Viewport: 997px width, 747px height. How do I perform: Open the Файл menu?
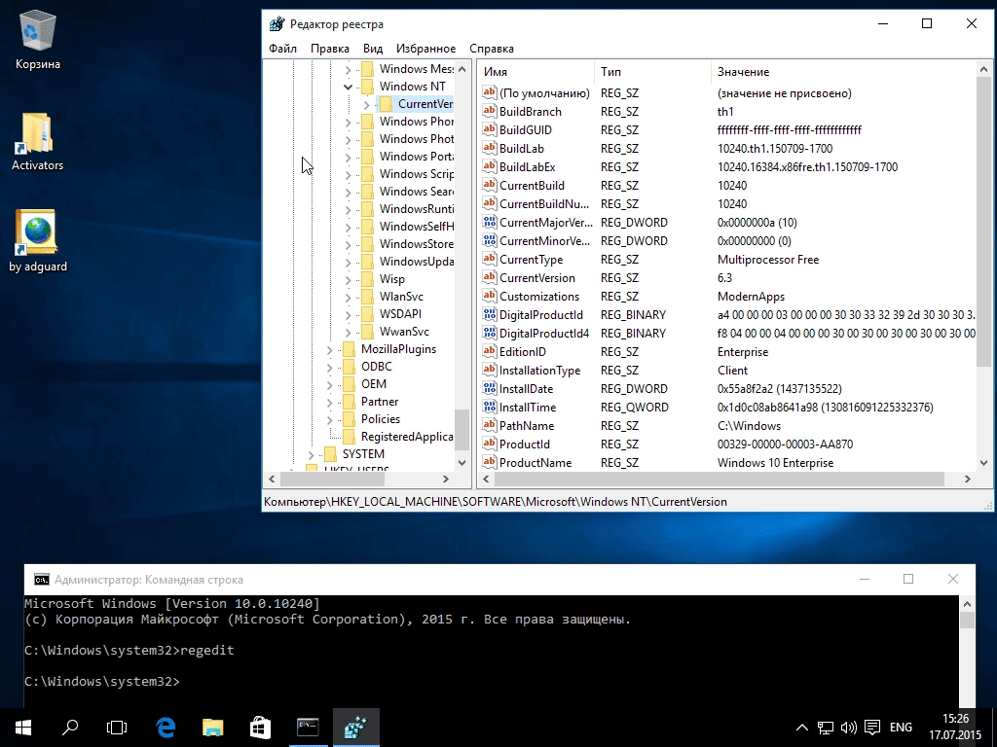pyautogui.click(x=282, y=49)
